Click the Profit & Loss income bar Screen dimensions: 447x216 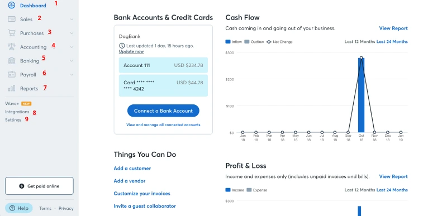(x=359, y=211)
